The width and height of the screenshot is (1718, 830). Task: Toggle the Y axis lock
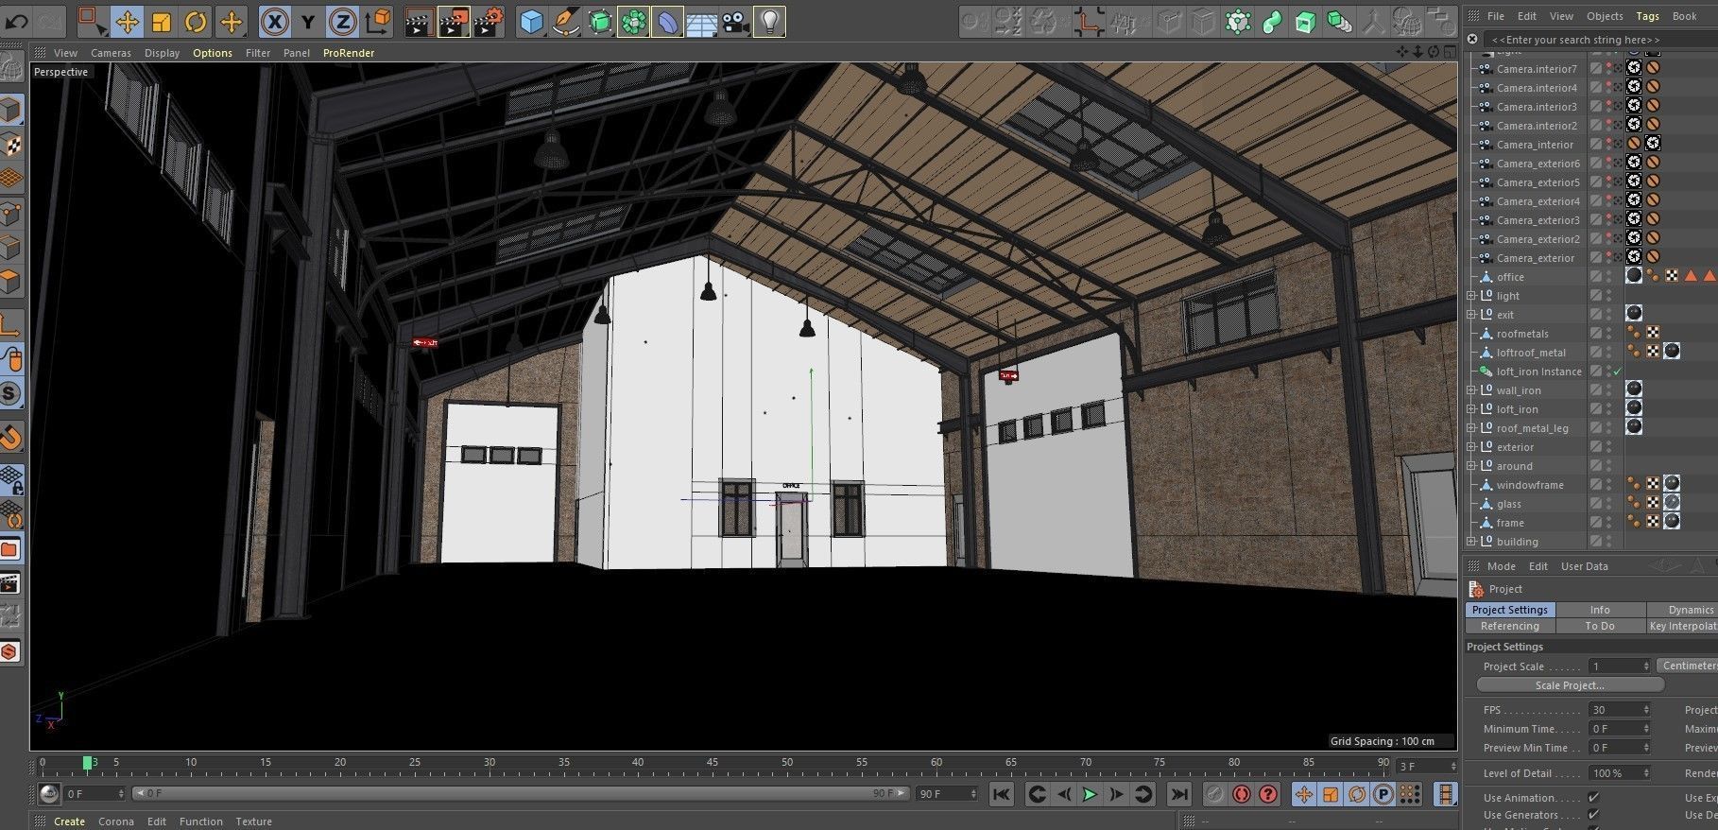coord(308,21)
